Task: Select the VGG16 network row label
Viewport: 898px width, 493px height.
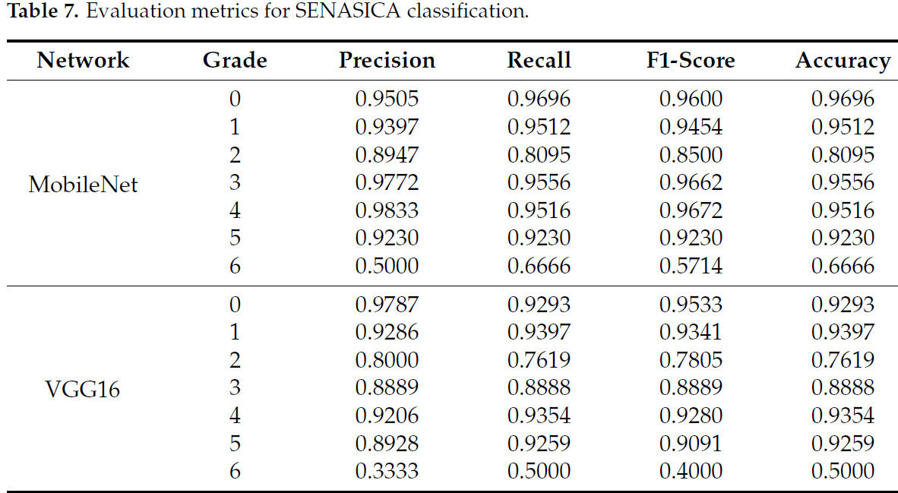Action: click(x=83, y=389)
